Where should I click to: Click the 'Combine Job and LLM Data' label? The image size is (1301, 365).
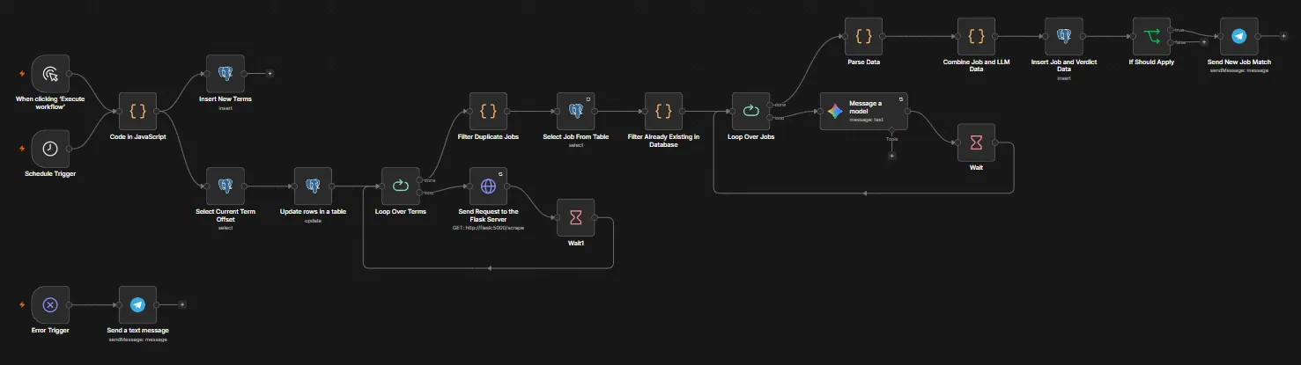(976, 66)
